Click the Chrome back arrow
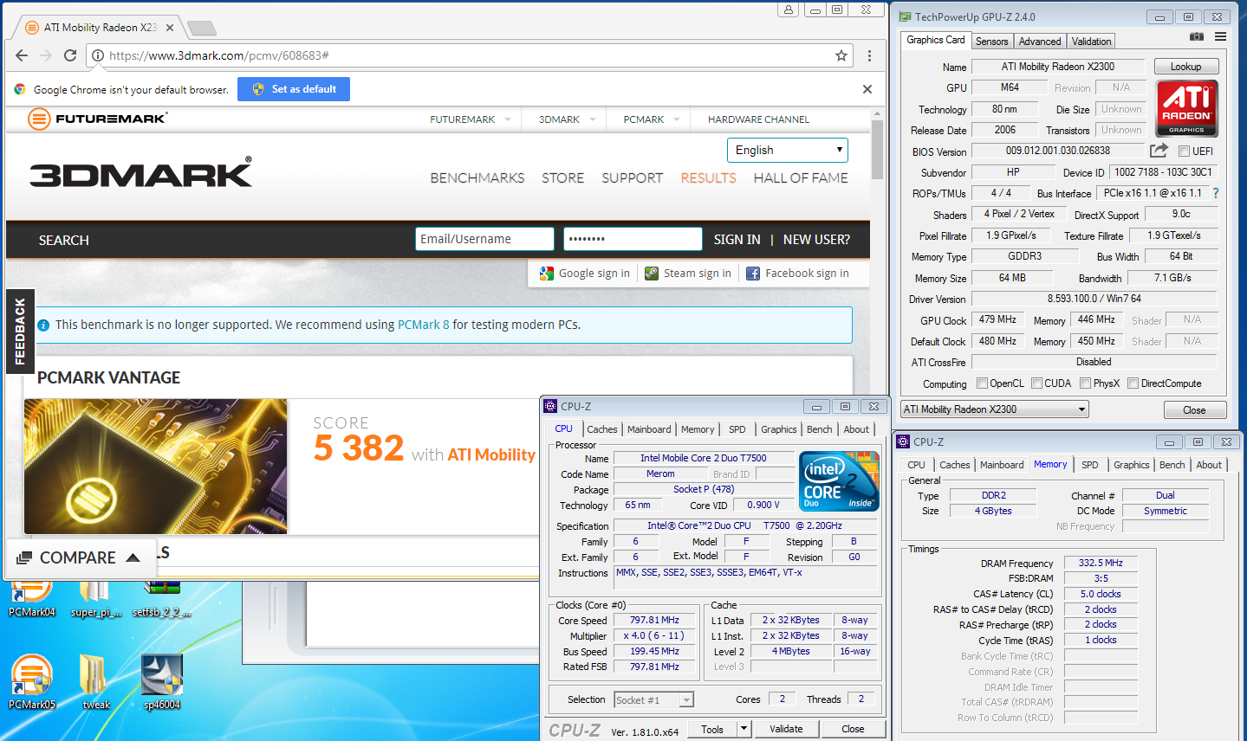This screenshot has height=741, width=1247. pyautogui.click(x=22, y=55)
